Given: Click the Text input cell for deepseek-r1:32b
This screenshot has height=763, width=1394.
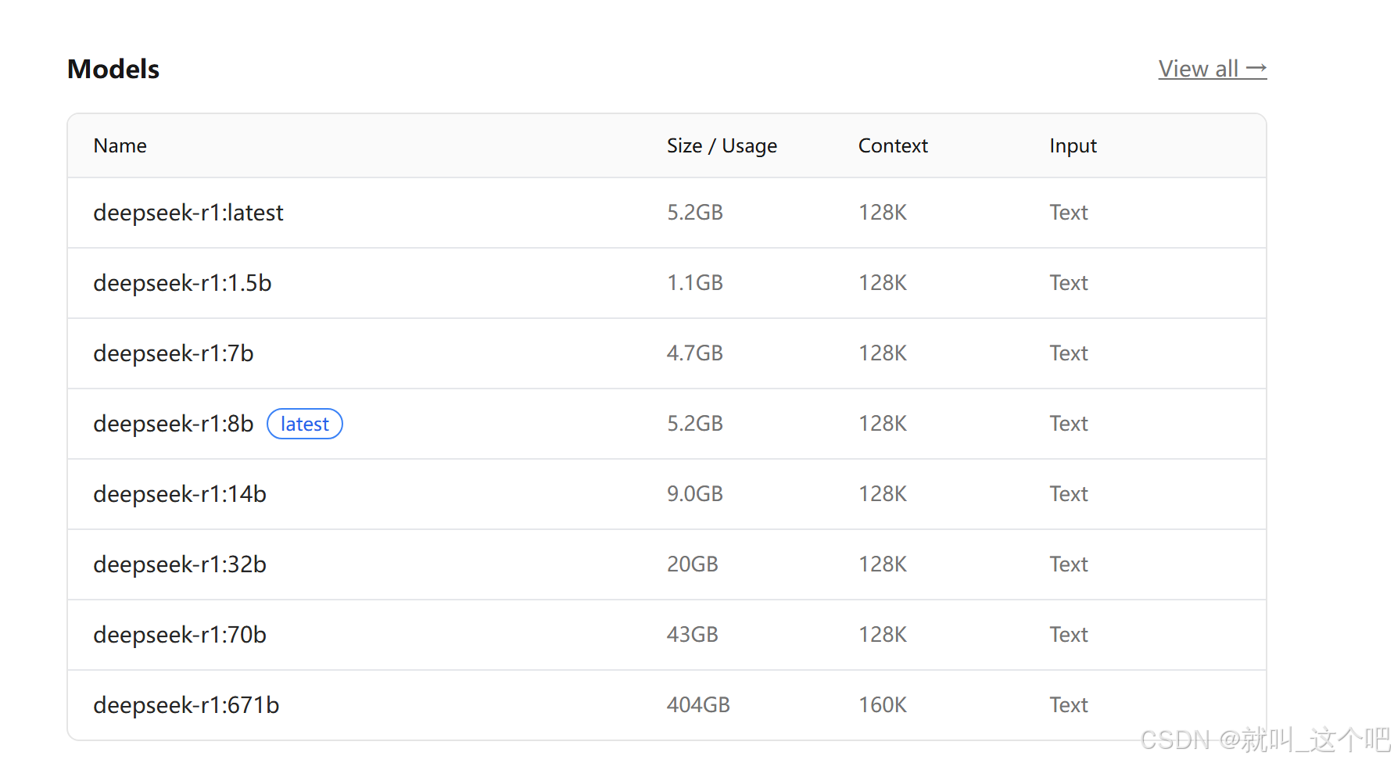Looking at the screenshot, I should pyautogui.click(x=1069, y=564).
